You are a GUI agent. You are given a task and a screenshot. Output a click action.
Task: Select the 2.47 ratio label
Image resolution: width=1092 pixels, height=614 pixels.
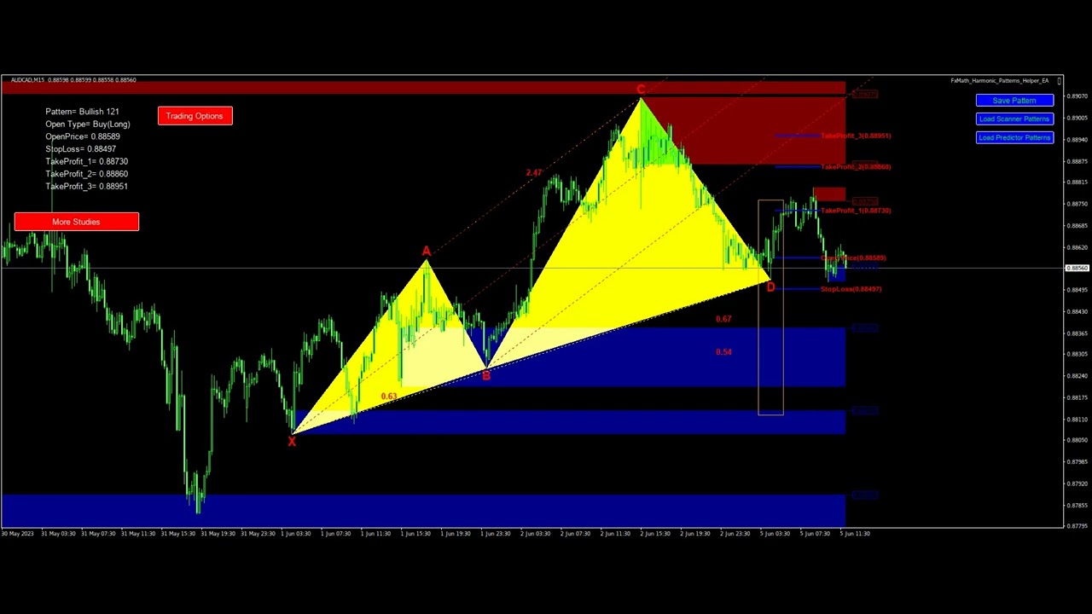[x=534, y=173]
